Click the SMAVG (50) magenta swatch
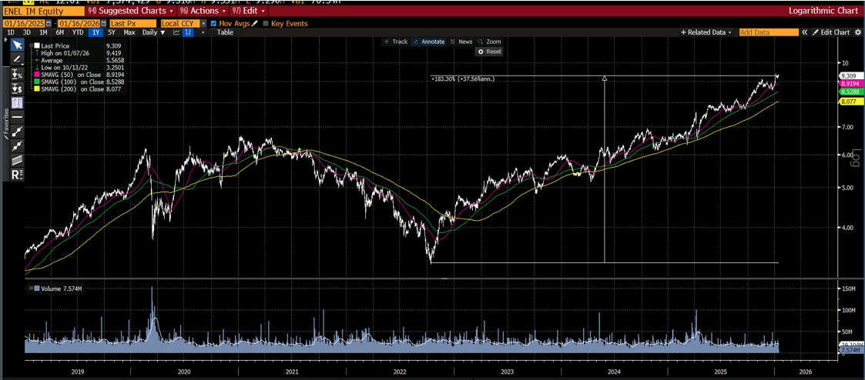 pyautogui.click(x=37, y=74)
